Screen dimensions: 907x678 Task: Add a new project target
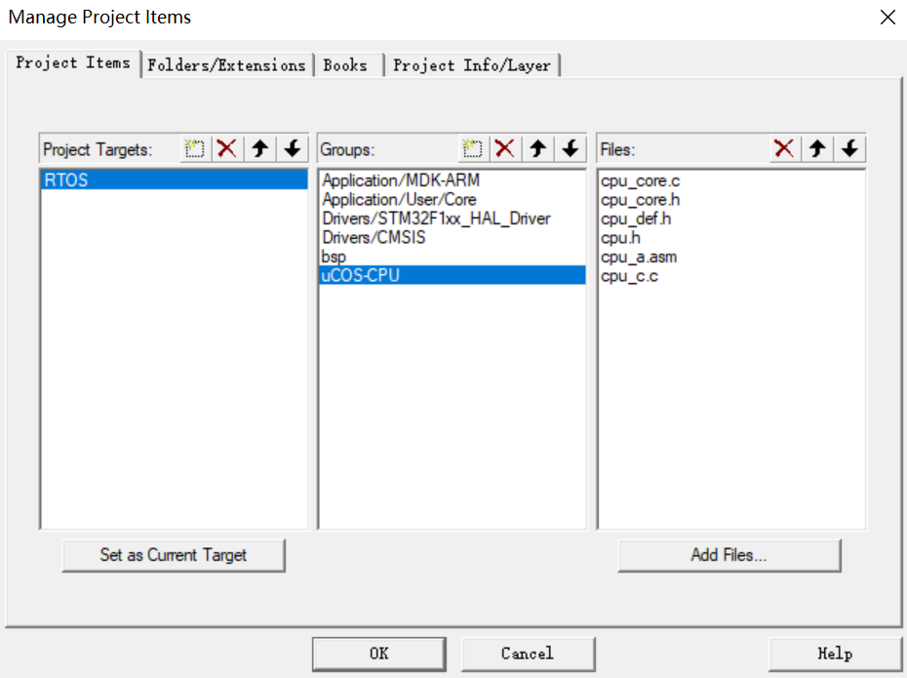[x=195, y=148]
